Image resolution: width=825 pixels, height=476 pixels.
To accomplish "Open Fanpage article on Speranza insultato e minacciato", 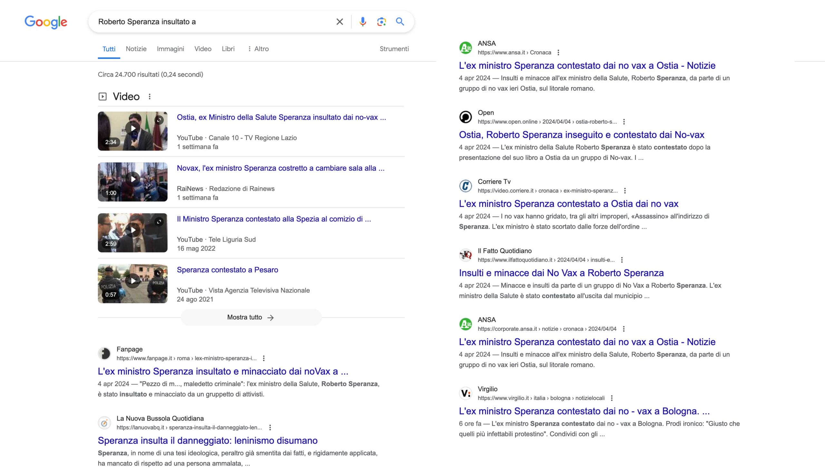I will pos(223,372).
